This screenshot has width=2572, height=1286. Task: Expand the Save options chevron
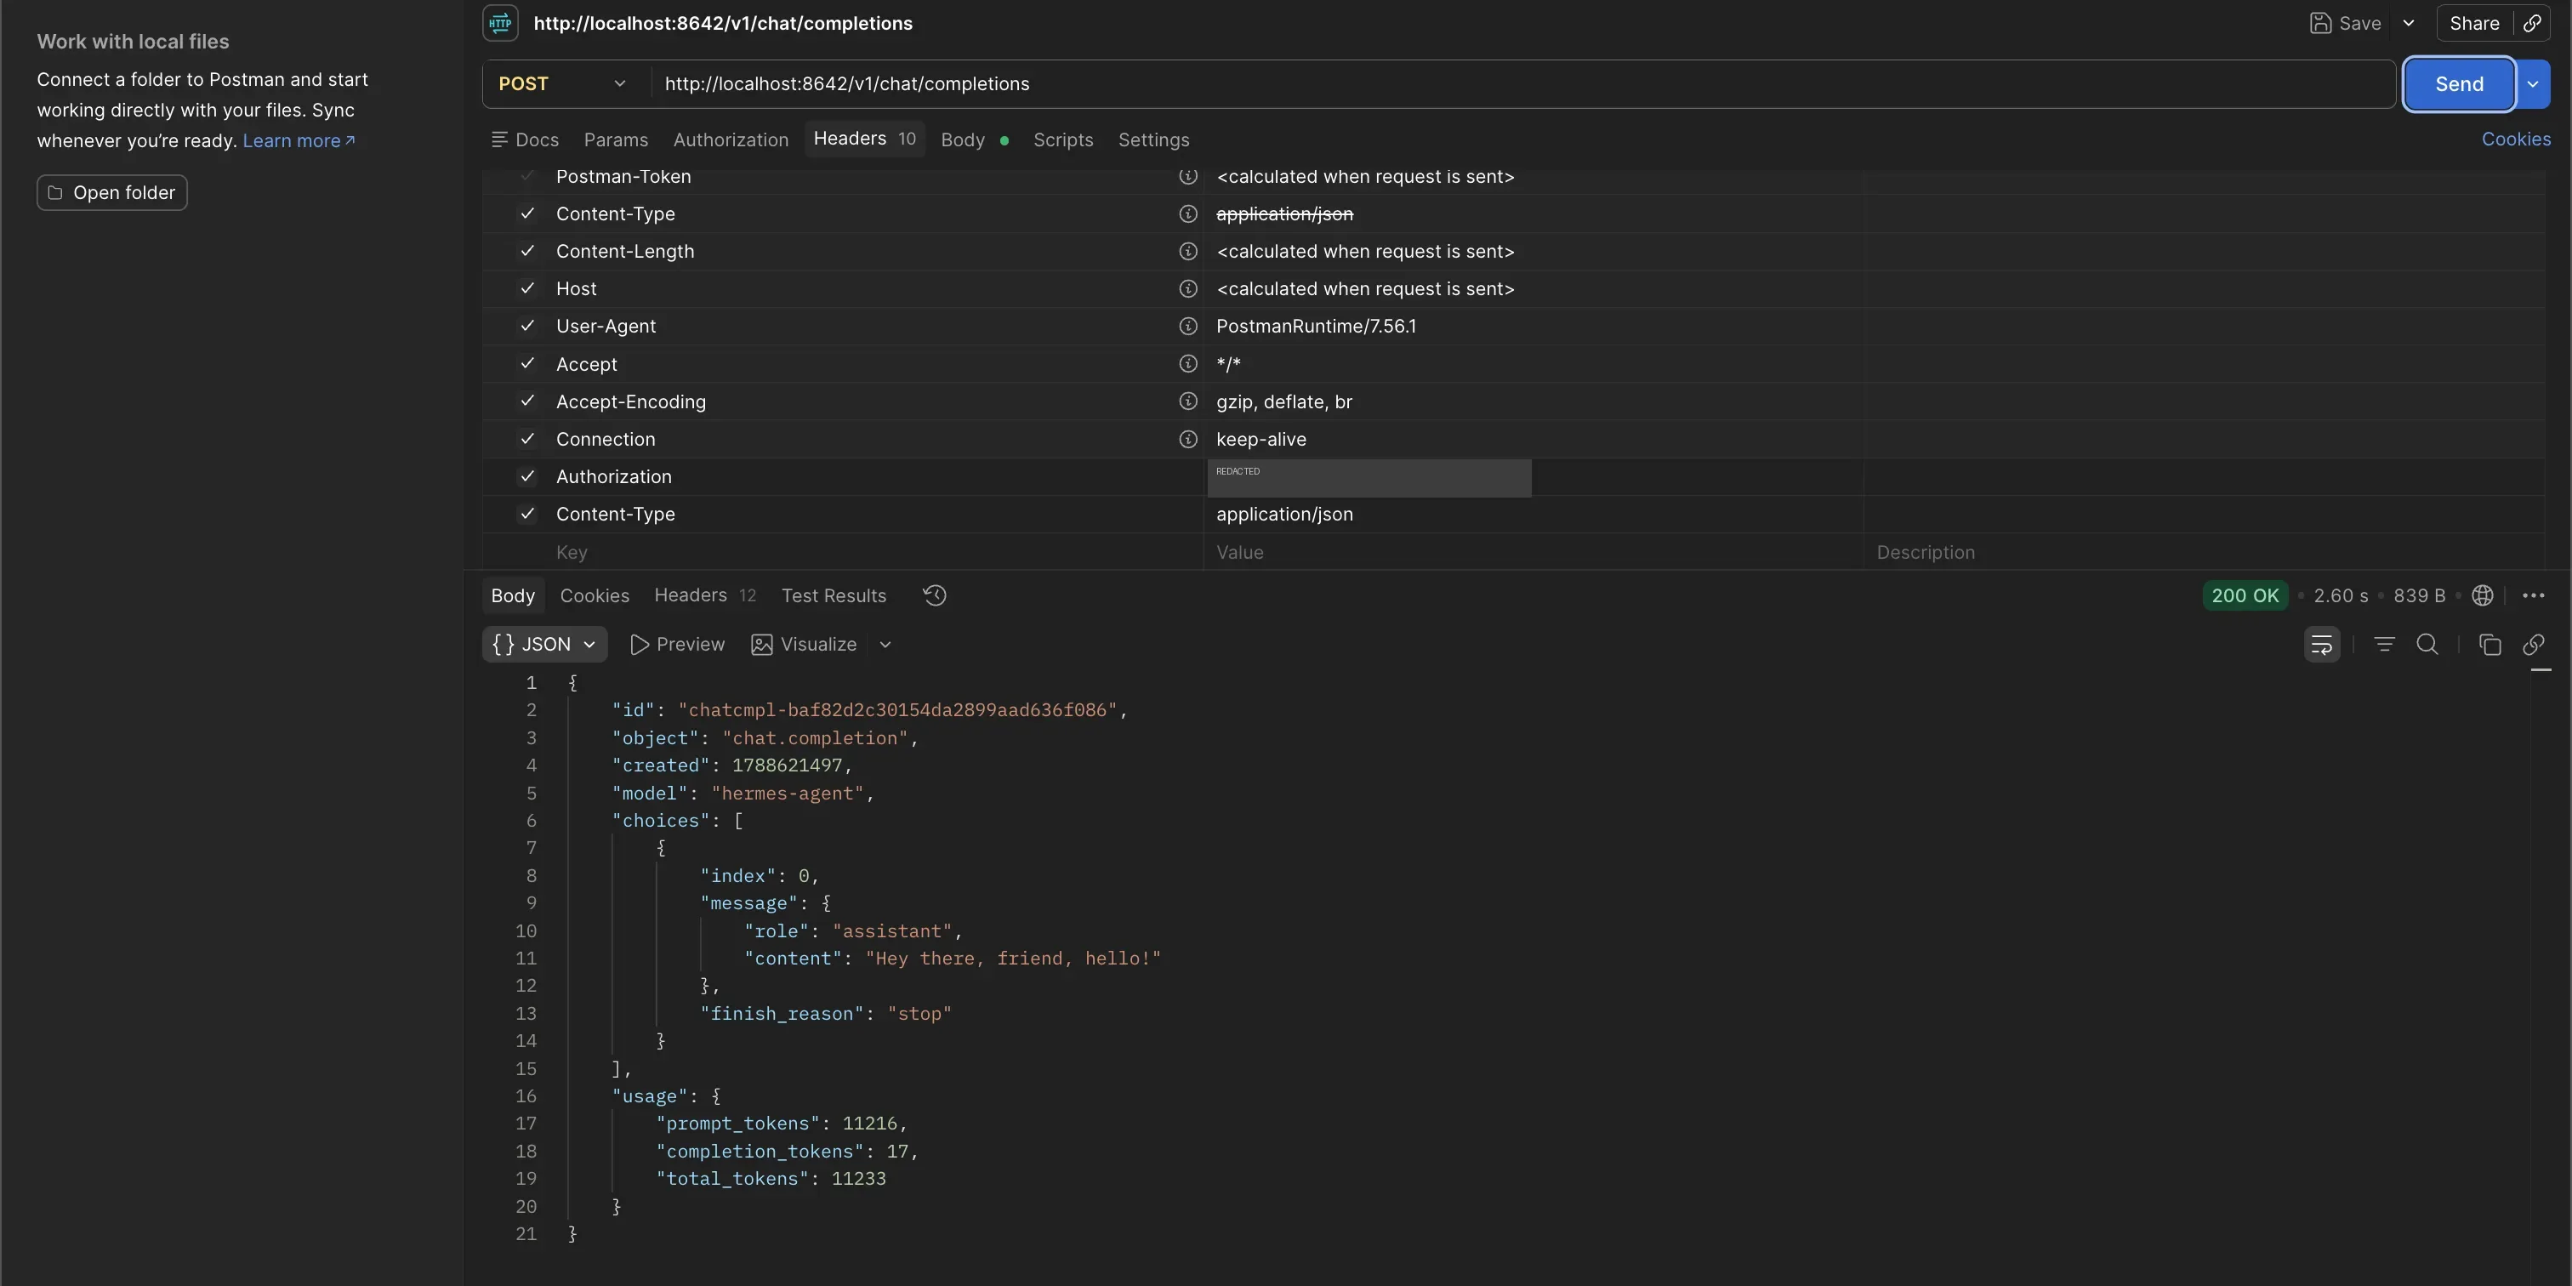pos(2407,23)
